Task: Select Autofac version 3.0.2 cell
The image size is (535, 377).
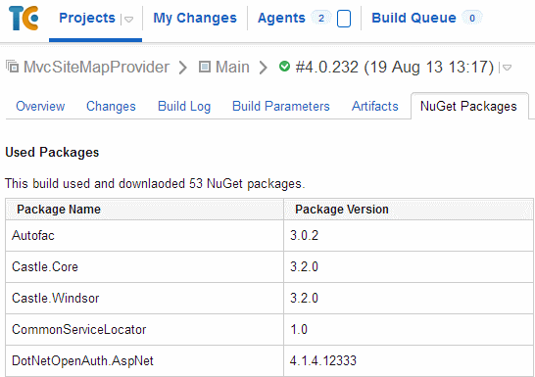Action: (x=409, y=236)
